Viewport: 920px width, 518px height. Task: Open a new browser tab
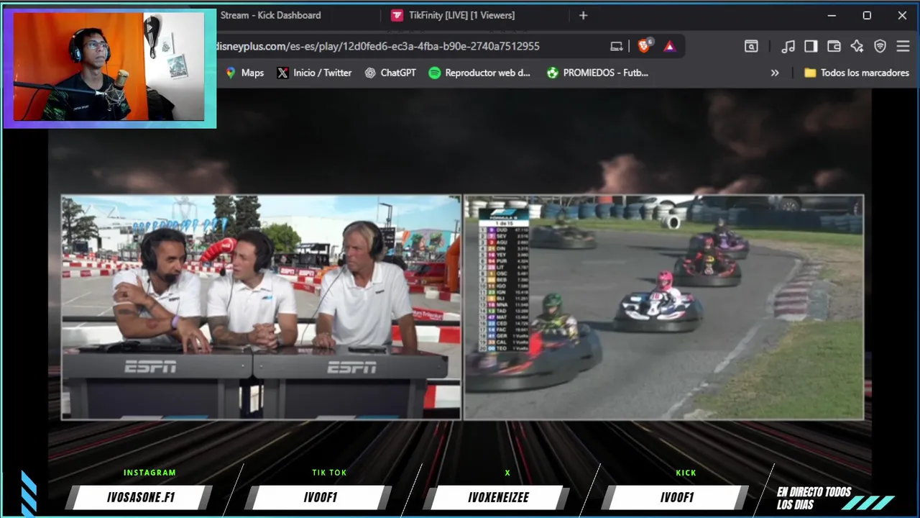tap(583, 15)
